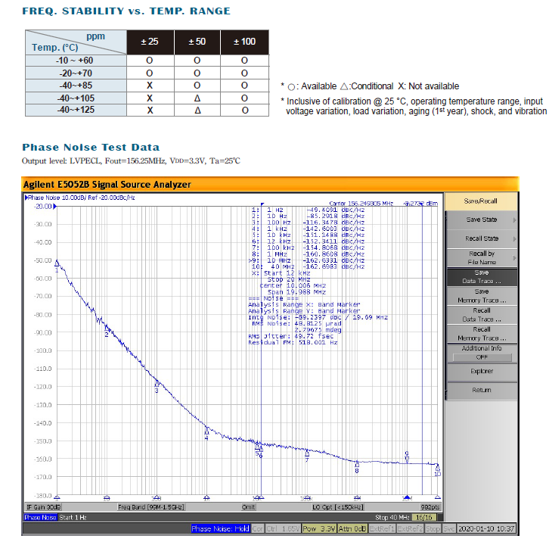
Task: Click Phase Noise: Hold status indicator
Action: coord(220,529)
